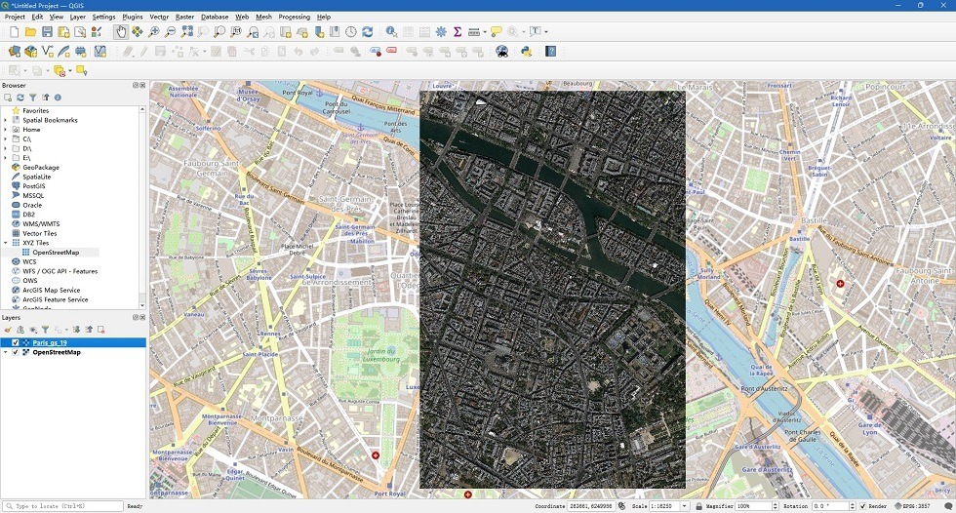956x513 pixels.
Task: Expand the Home folder in Browser
Action: [x=6, y=130]
